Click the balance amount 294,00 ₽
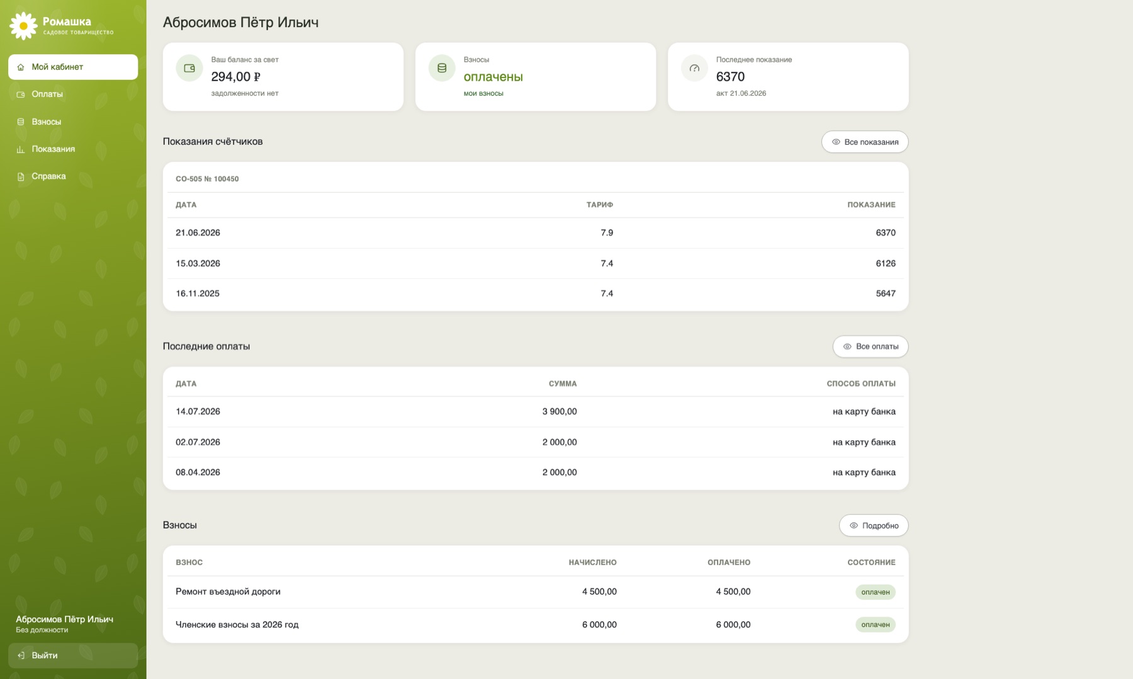The width and height of the screenshot is (1133, 679). pos(235,77)
